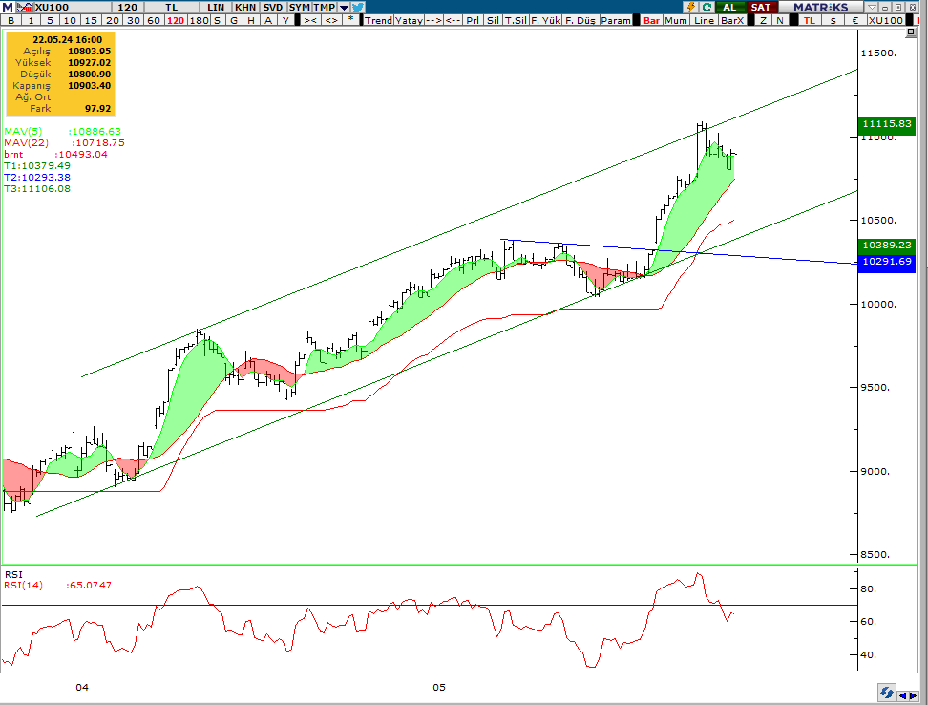Image resolution: width=928 pixels, height=705 pixels.
Task: Click the orange lightning bolt icon
Action: click(690, 7)
